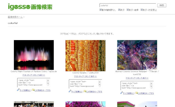Click the keep-folder icon under Colorful Bangles
The width and height of the screenshot is (175, 107).
(x=85, y=91)
